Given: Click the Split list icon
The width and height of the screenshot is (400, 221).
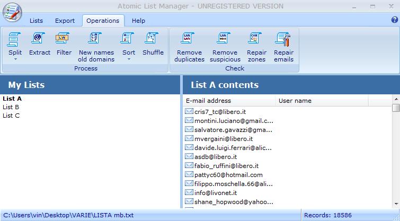Looking at the screenshot, I should coord(14,40).
